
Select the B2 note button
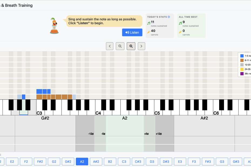click(110, 162)
